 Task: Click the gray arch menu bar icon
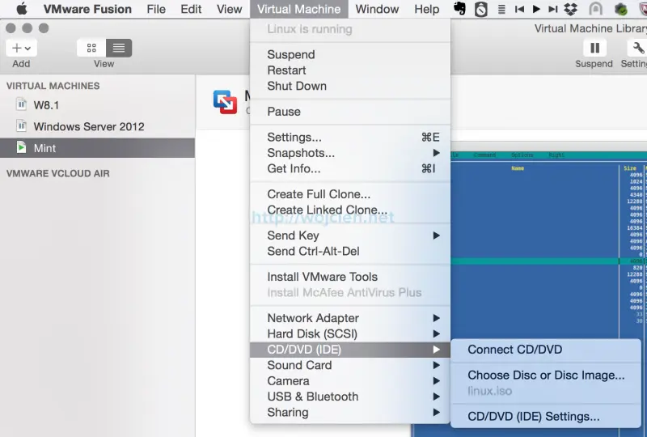595,9
